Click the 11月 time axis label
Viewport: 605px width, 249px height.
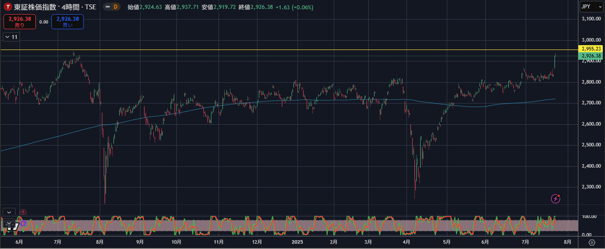click(219, 242)
